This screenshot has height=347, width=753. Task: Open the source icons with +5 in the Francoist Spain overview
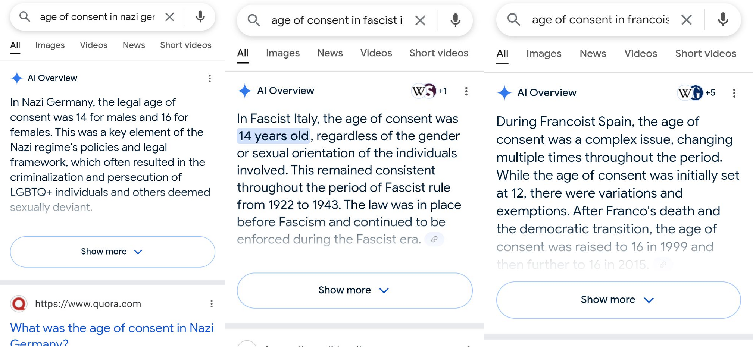(696, 93)
